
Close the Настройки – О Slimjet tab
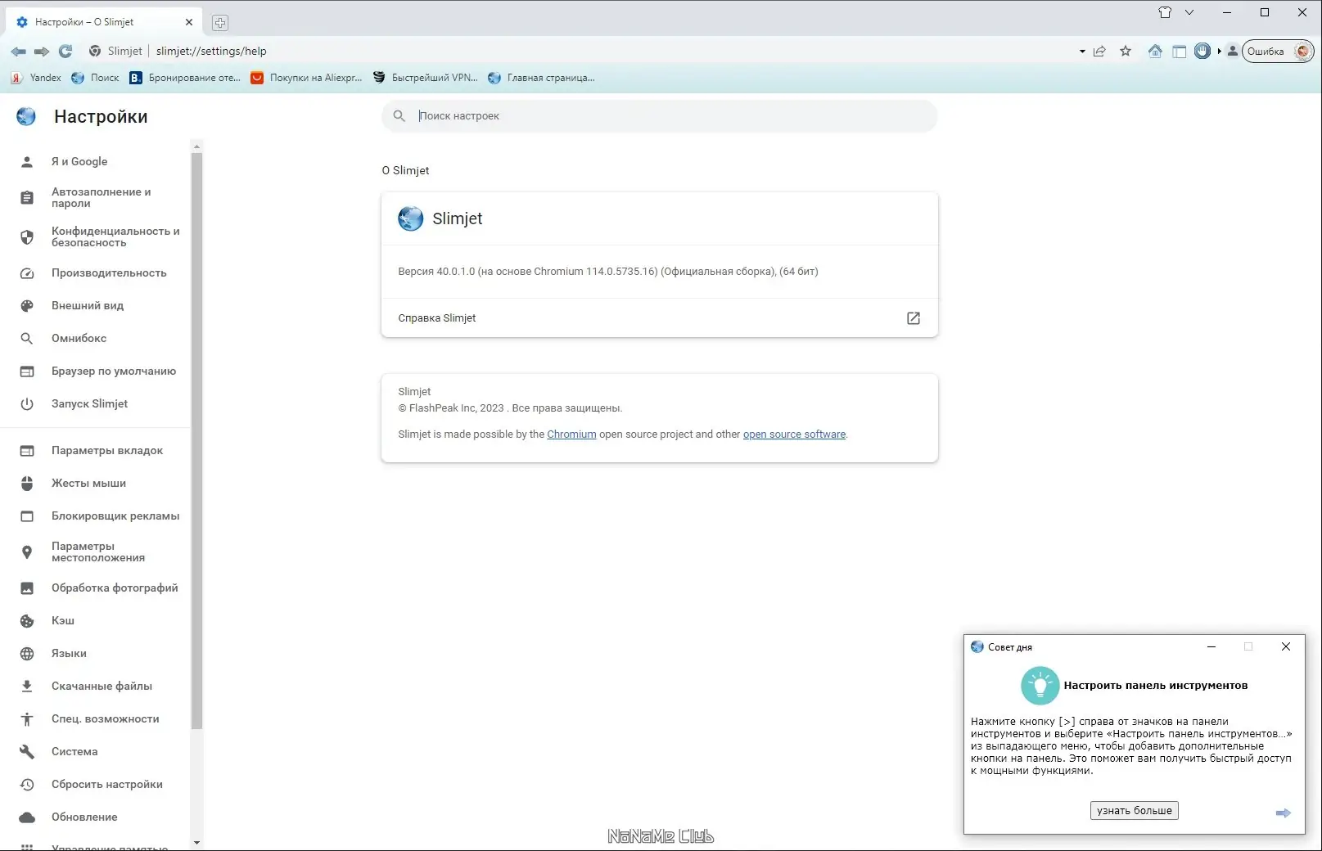tap(189, 22)
